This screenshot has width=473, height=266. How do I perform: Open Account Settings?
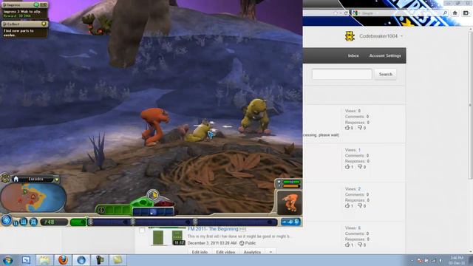click(x=385, y=55)
